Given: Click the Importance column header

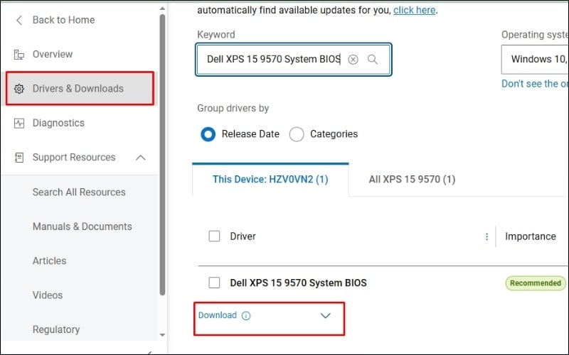Looking at the screenshot, I should tap(530, 236).
